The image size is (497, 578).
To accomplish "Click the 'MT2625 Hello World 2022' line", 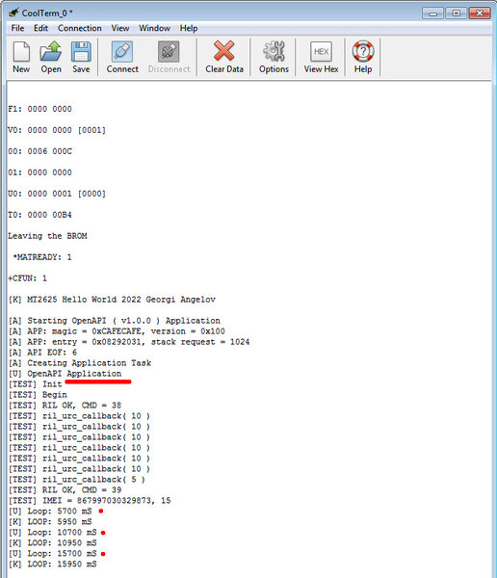I will pos(112,300).
